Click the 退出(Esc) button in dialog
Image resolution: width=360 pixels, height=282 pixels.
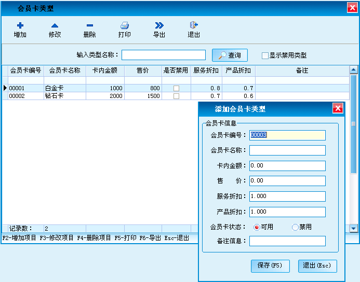(317, 265)
